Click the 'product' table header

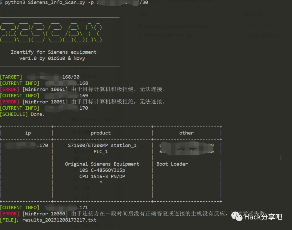101,133
